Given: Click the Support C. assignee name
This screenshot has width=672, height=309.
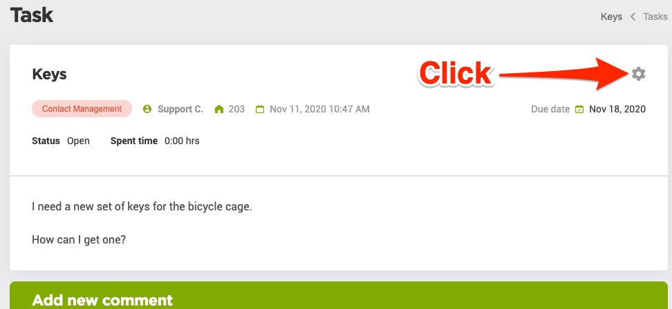Looking at the screenshot, I should coord(180,109).
